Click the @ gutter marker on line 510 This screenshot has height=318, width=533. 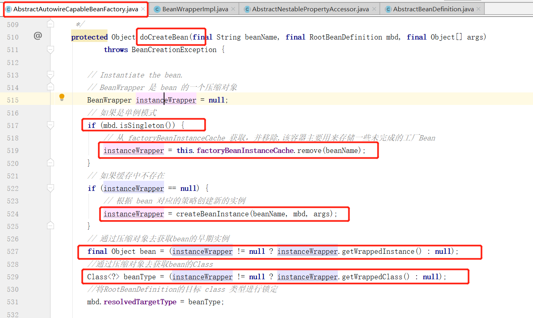[38, 36]
